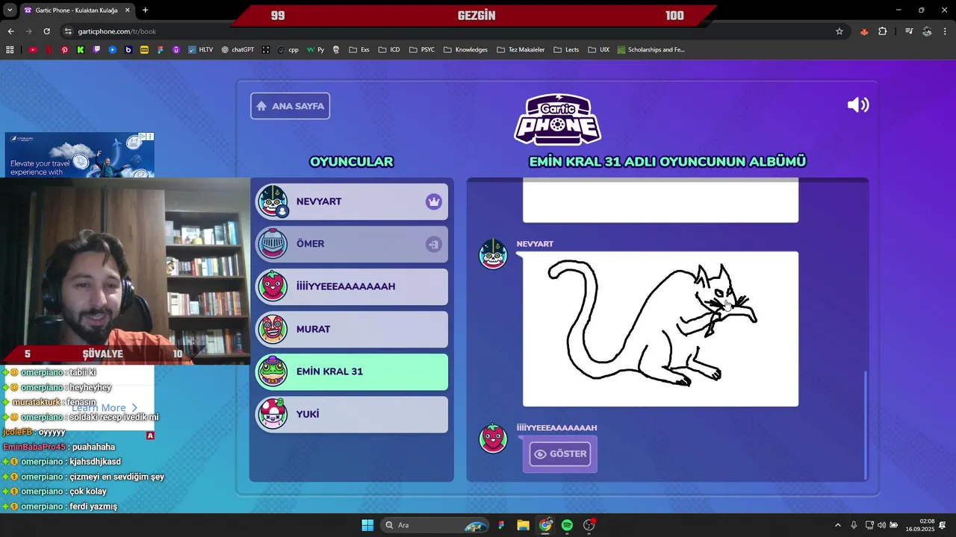Click YUKİ's mushroom avatar in players list

click(273, 414)
